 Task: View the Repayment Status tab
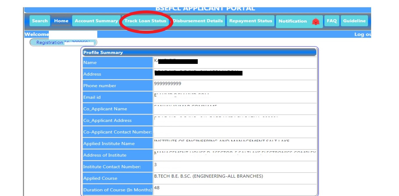(251, 21)
